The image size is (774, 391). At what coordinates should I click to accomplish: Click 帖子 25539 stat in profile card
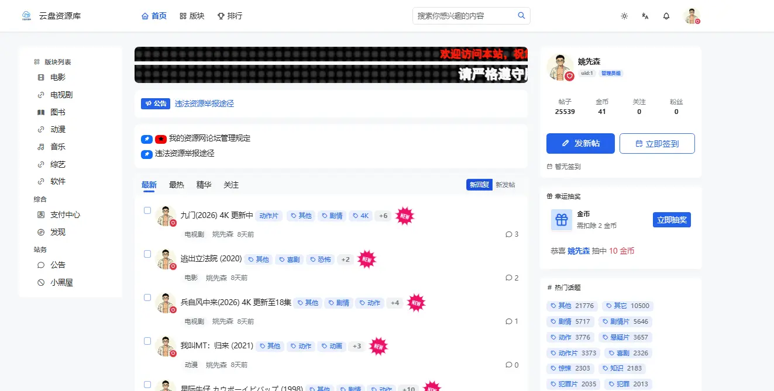pos(565,106)
